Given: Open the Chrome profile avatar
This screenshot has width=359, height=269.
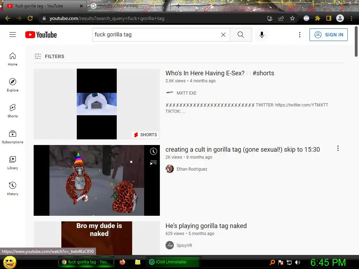Looking at the screenshot, I should pos(340,18).
